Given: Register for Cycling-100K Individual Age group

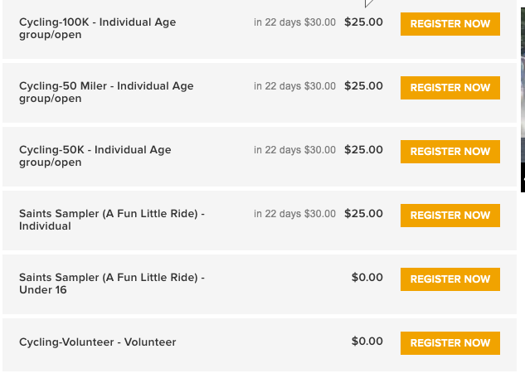Looking at the screenshot, I should pos(450,24).
